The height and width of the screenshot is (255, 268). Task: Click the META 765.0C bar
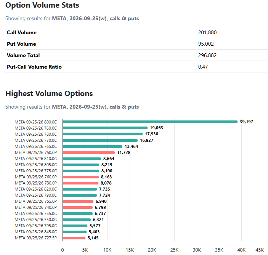pos(93,146)
